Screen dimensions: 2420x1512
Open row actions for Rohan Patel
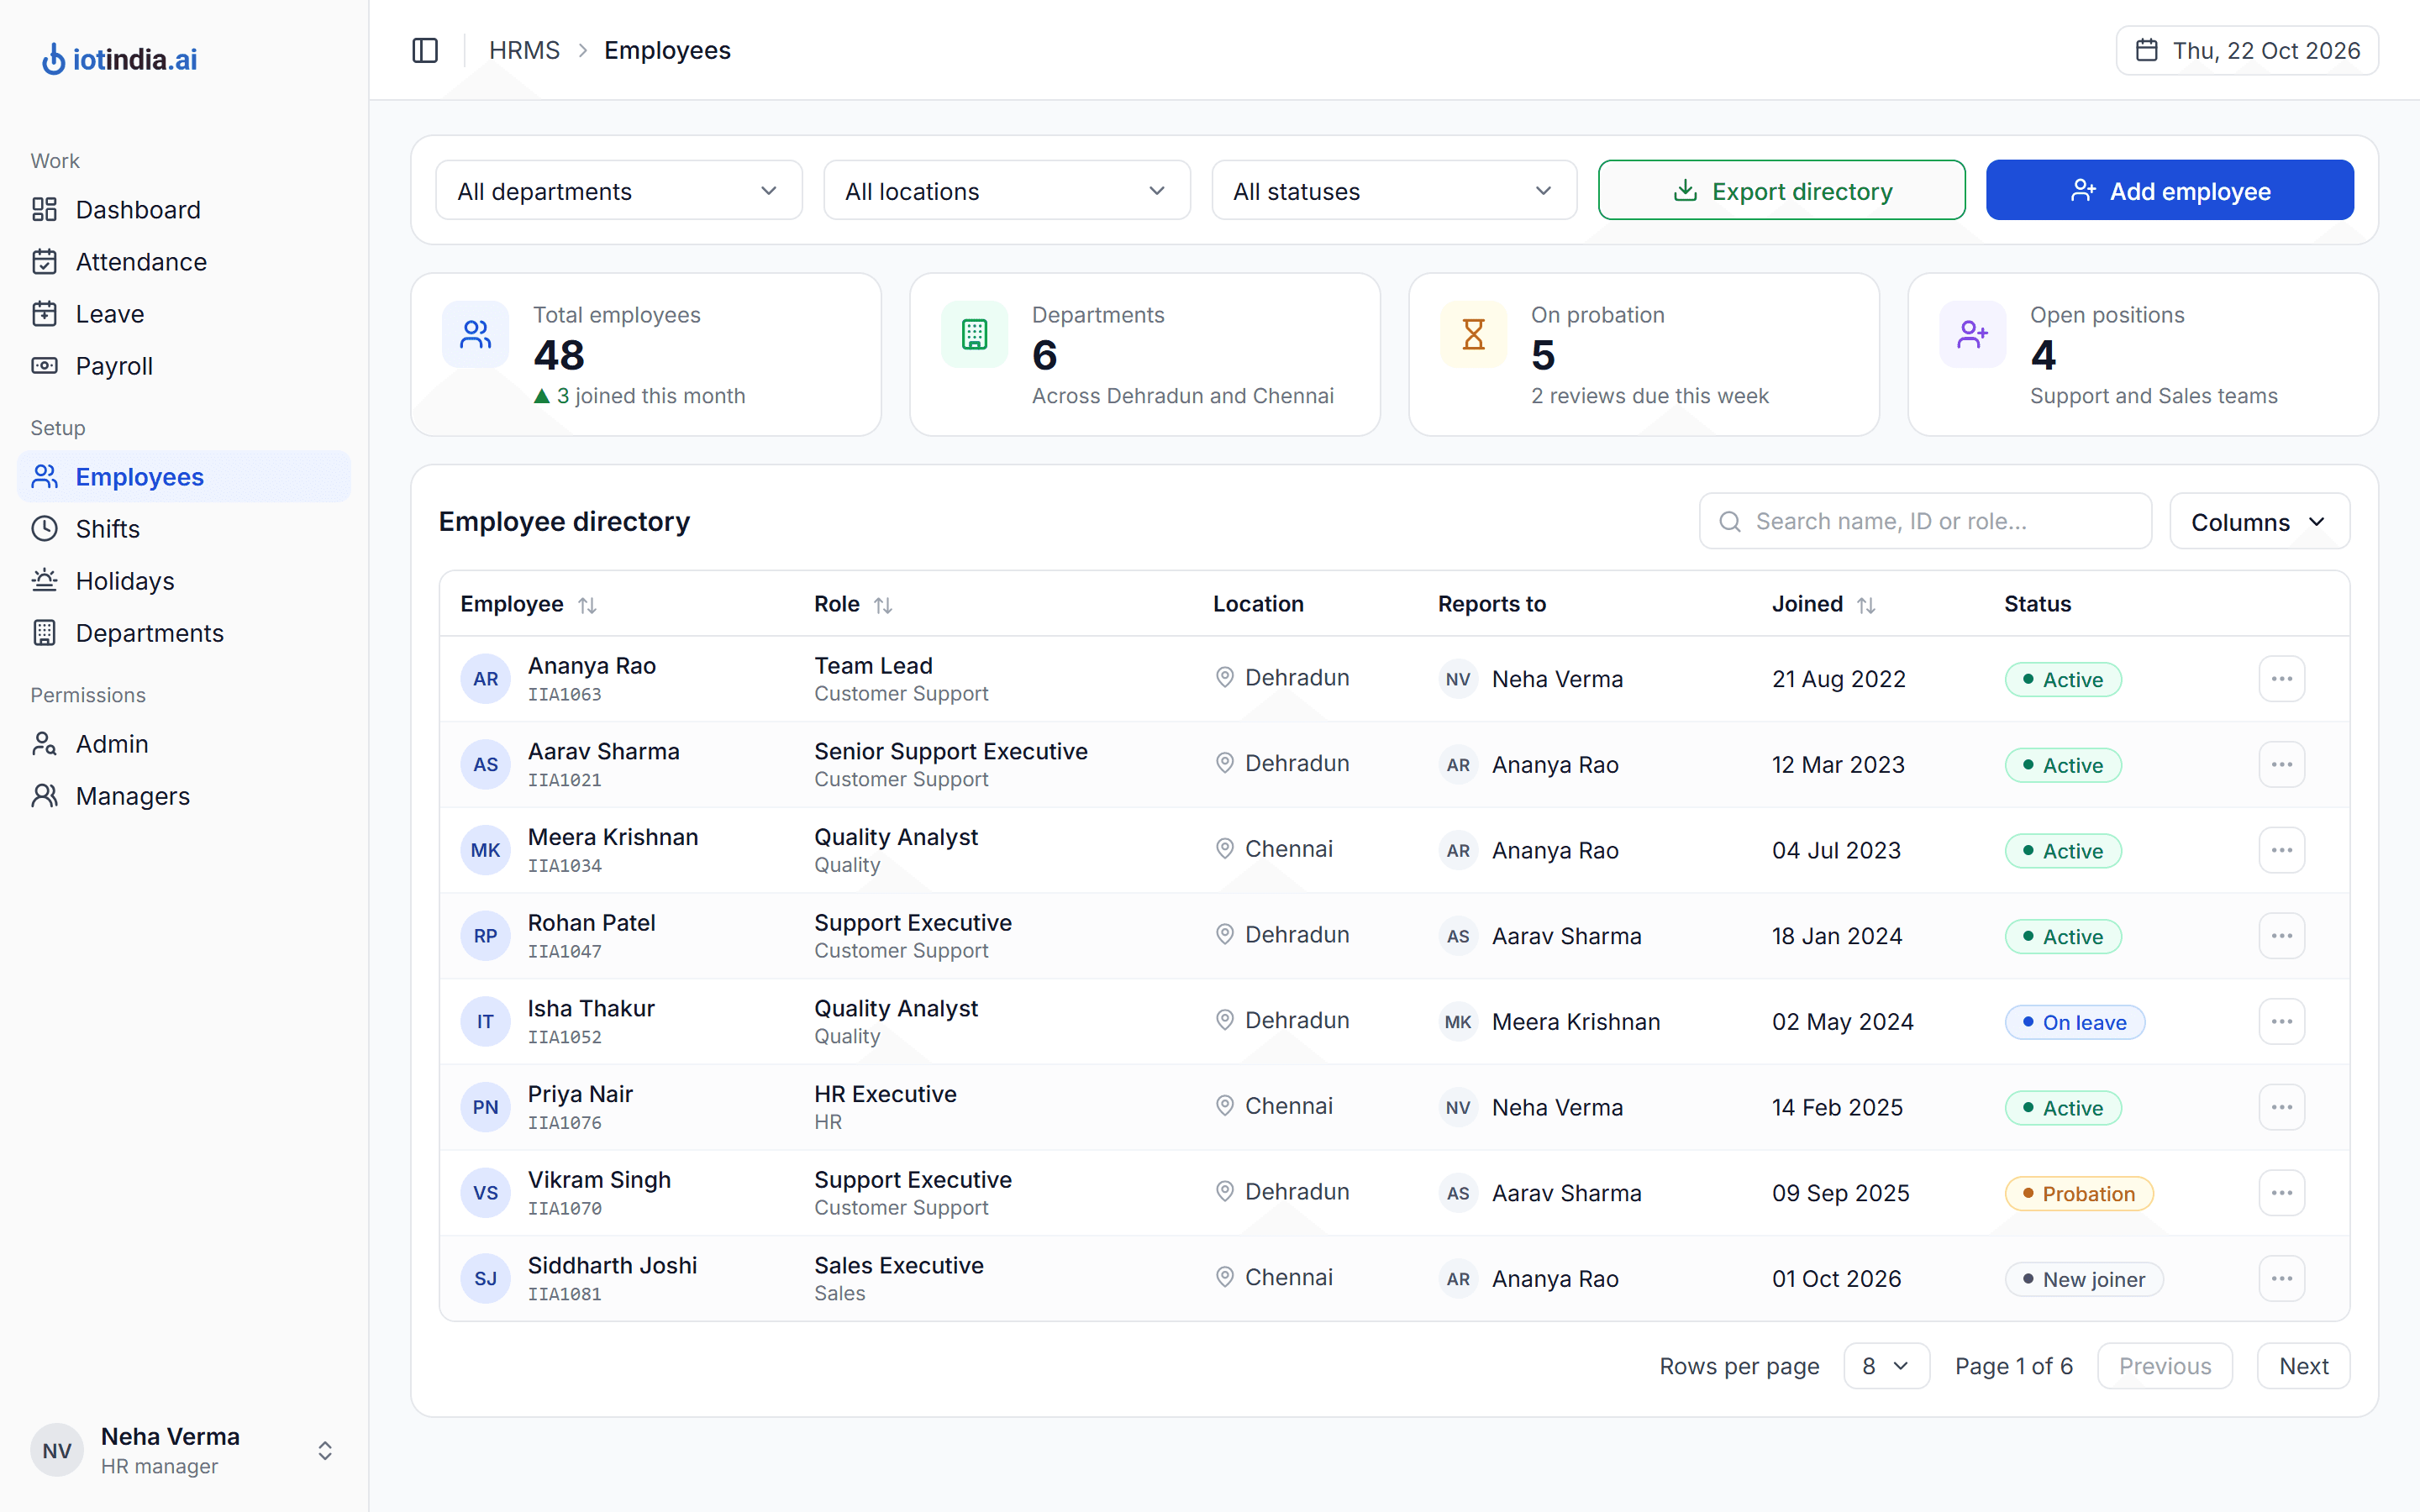pyautogui.click(x=2281, y=936)
